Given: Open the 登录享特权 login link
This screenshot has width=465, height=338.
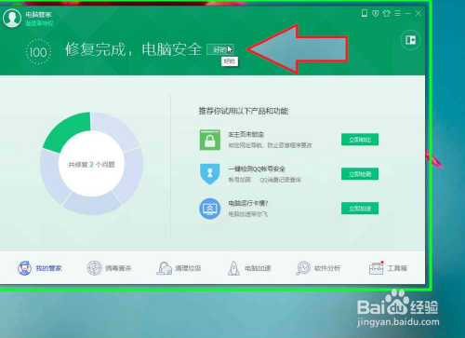Looking at the screenshot, I should 39,23.
